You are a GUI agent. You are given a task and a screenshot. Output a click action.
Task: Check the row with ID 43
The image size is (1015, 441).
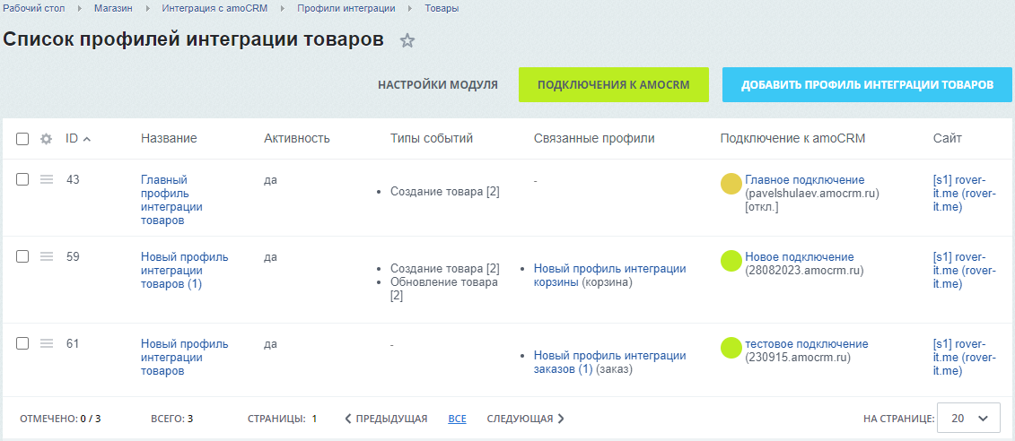tap(22, 180)
